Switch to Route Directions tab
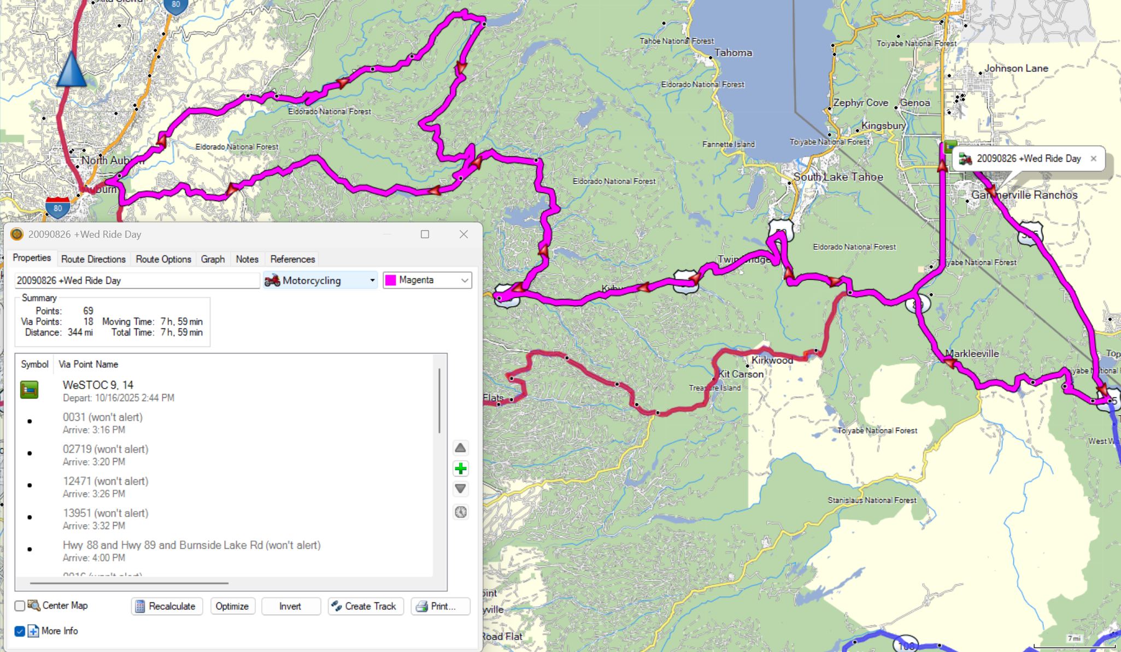Image resolution: width=1121 pixels, height=652 pixels. point(93,259)
